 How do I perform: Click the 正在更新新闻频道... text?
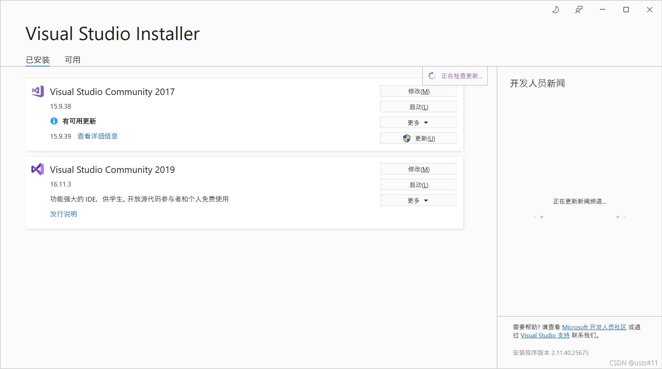pyautogui.click(x=580, y=201)
